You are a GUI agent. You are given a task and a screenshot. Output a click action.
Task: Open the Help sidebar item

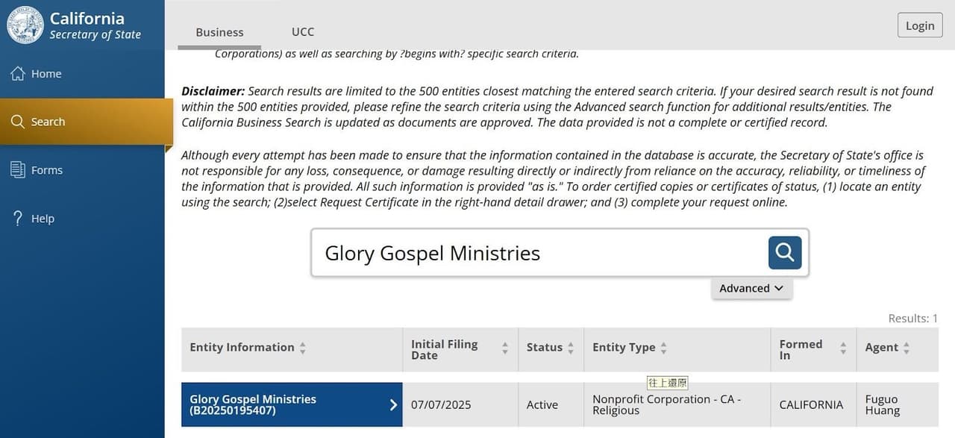[82, 219]
